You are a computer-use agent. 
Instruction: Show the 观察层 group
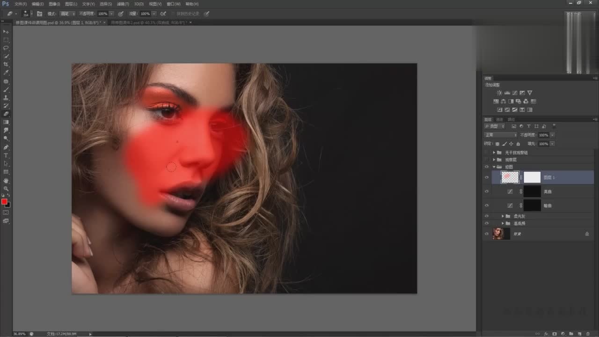click(x=487, y=160)
